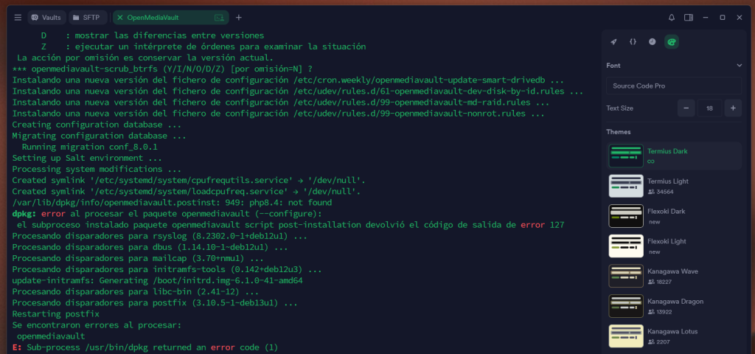Image resolution: width=755 pixels, height=354 pixels.
Task: Collapse the Font section chevron
Action: point(739,66)
